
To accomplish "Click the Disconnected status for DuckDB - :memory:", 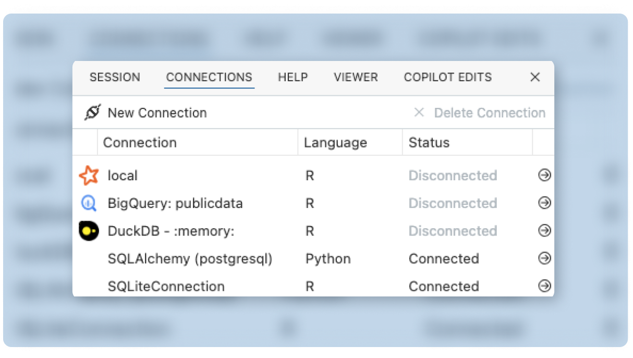I will click(453, 231).
